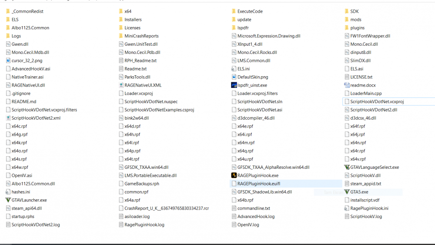
Task: Click the steam_api64.dll file icon
Action: coord(8,208)
